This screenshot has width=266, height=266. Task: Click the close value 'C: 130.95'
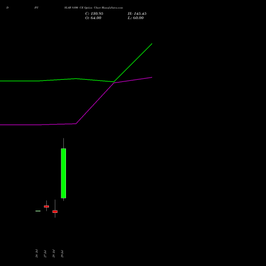click(x=94, y=14)
